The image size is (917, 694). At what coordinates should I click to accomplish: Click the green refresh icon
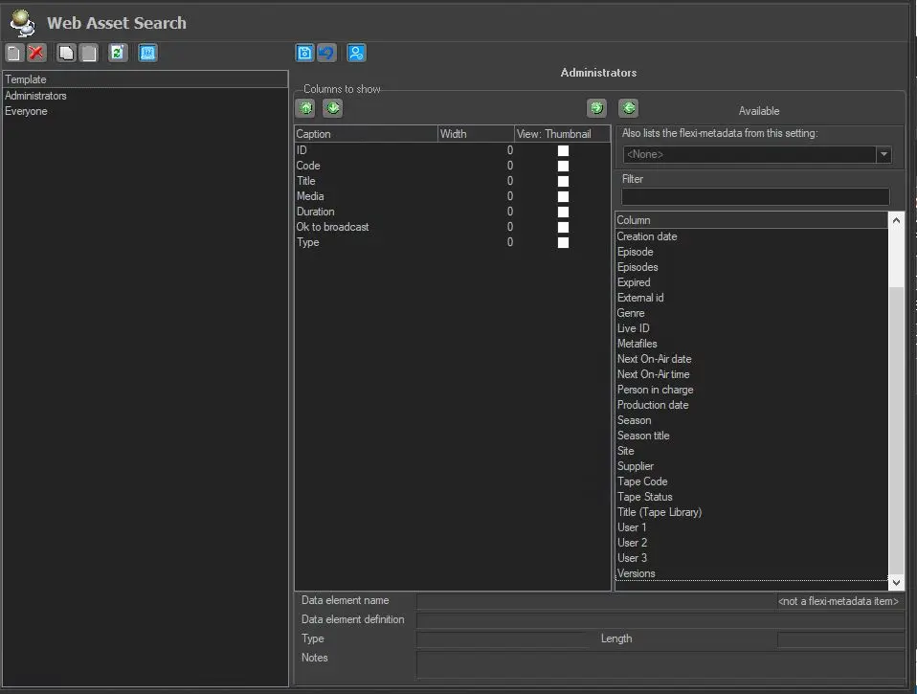tap(117, 53)
